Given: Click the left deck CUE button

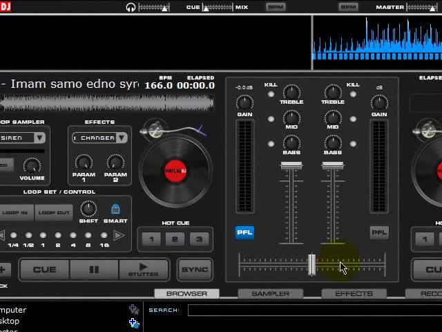Looking at the screenshot, I should [x=44, y=270].
